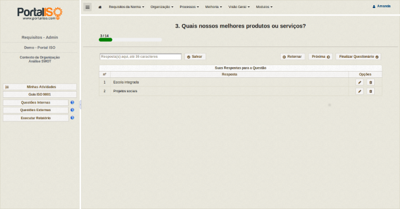
Task: Open Guia ISO 9001
Action: click(40, 94)
